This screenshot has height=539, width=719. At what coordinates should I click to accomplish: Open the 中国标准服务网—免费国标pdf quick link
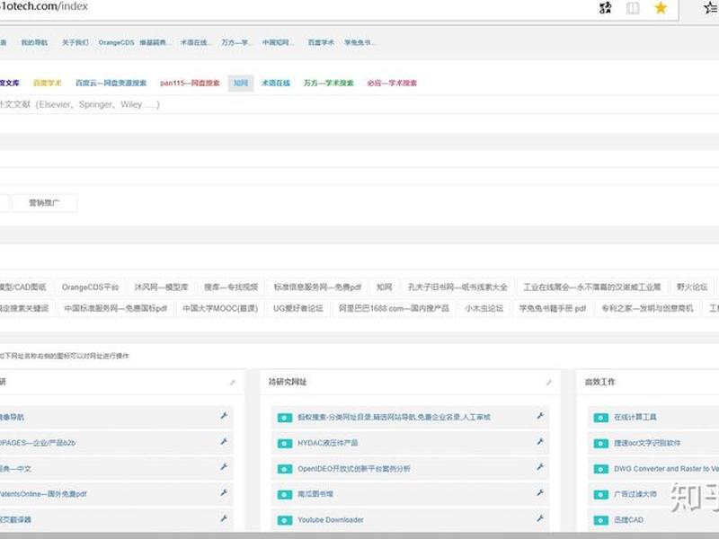coord(116,308)
